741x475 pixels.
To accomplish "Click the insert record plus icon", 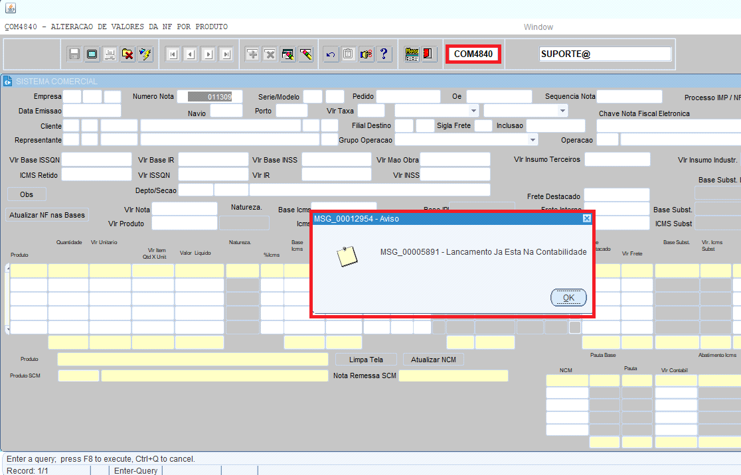I will [252, 54].
